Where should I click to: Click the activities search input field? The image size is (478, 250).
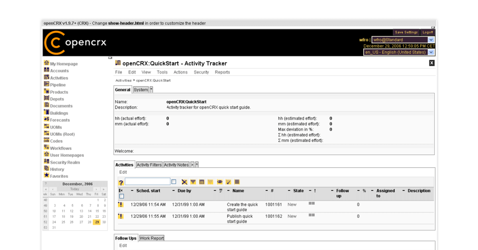pos(147,182)
